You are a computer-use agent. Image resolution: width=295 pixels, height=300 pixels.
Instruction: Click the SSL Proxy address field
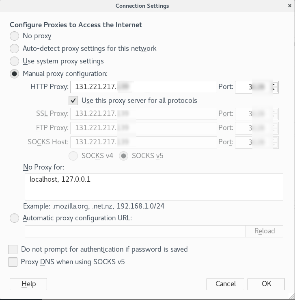144,114
